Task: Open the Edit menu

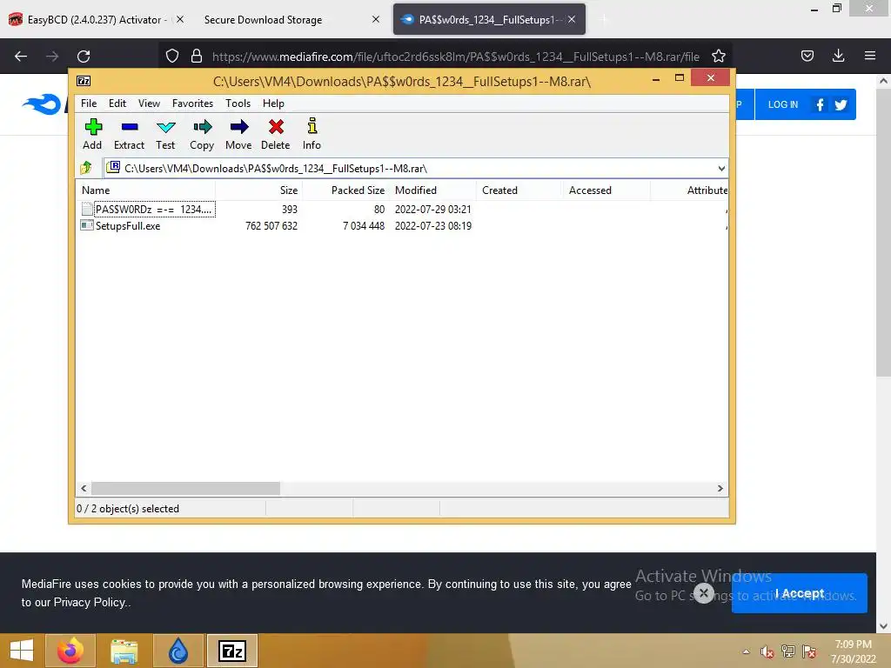Action: [x=117, y=104]
